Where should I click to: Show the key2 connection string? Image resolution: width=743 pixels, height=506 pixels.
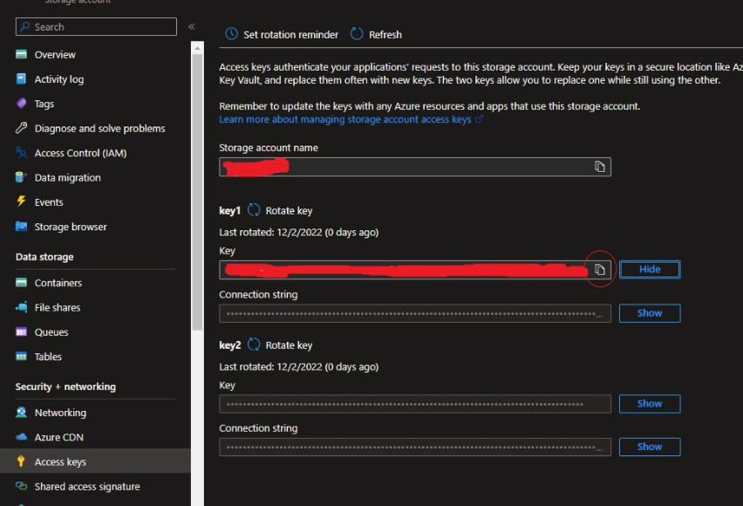(650, 447)
